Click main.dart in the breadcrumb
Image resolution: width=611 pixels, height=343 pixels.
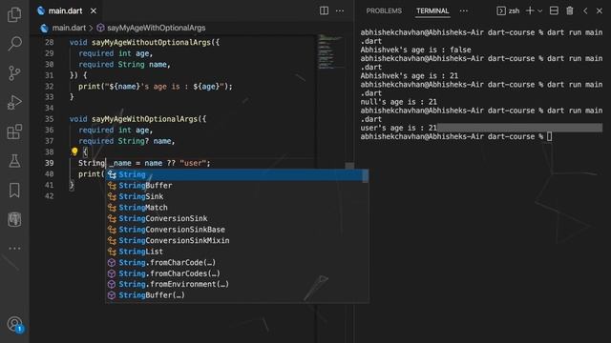(x=69, y=28)
